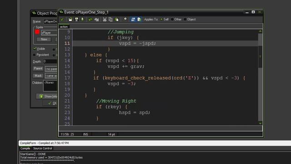Toggle the Persistent checkbox in Object Properties
The width and height of the screenshot is (291, 164).
pyautogui.click(x=34, y=55)
